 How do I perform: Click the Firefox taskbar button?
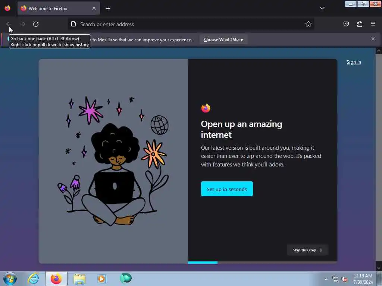click(x=56, y=279)
